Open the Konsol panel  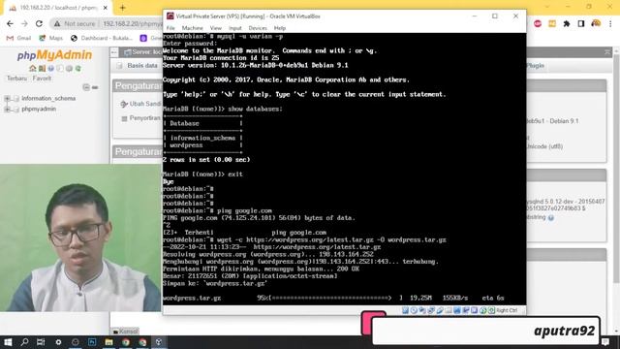click(125, 332)
